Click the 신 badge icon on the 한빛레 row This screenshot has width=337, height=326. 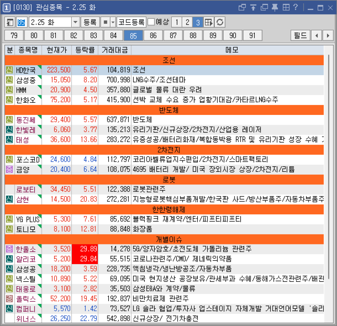[9, 130]
